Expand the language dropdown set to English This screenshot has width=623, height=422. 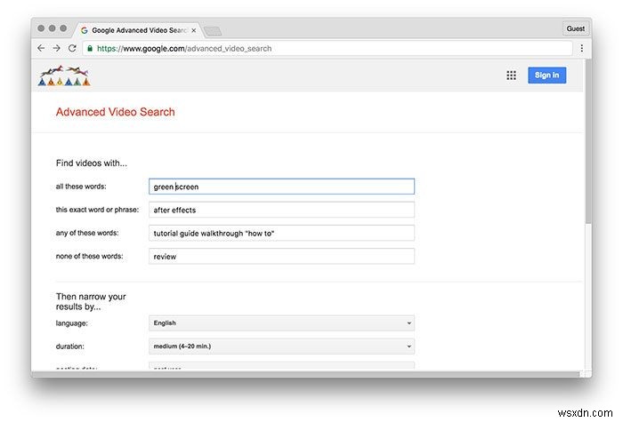pos(281,323)
